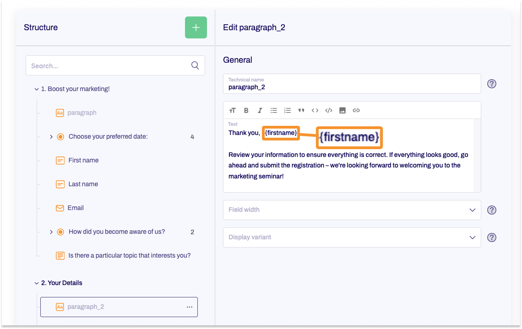Click the 'General' section heading
This screenshot has height=329, width=522.
point(238,60)
